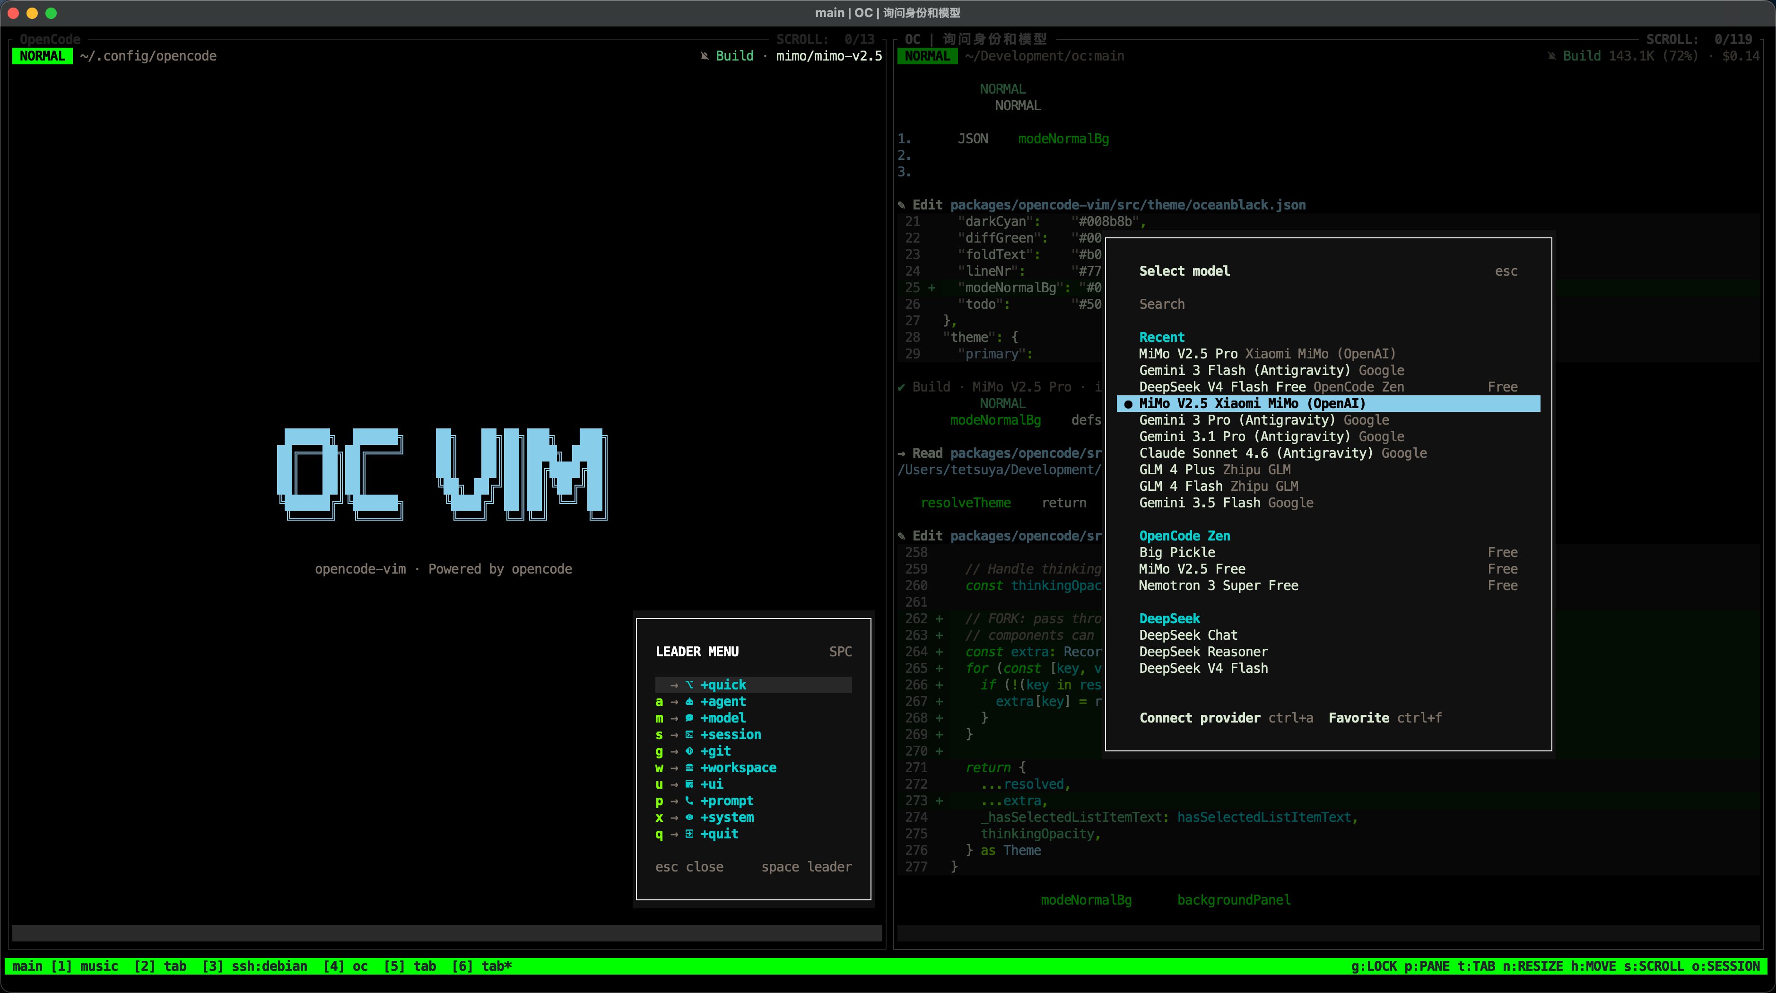Click the agent robot icon in Leader Menu
The height and width of the screenshot is (993, 1776).
[x=689, y=701]
